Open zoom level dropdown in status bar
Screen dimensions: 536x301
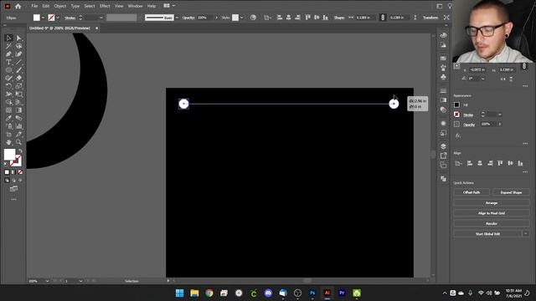[x=47, y=281]
